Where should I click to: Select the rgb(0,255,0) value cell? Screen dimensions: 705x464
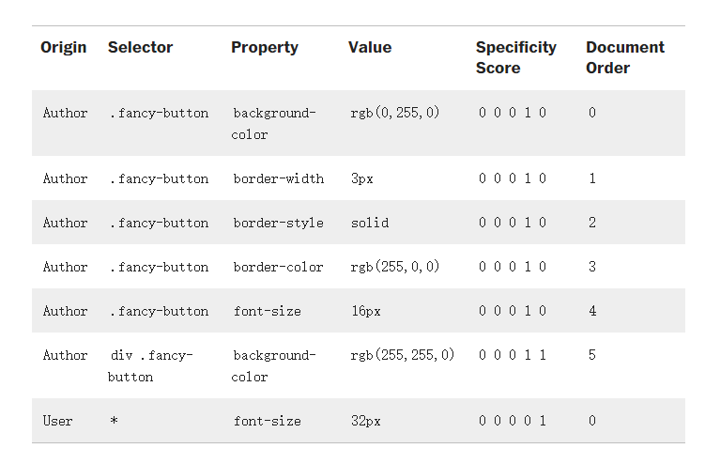(394, 113)
